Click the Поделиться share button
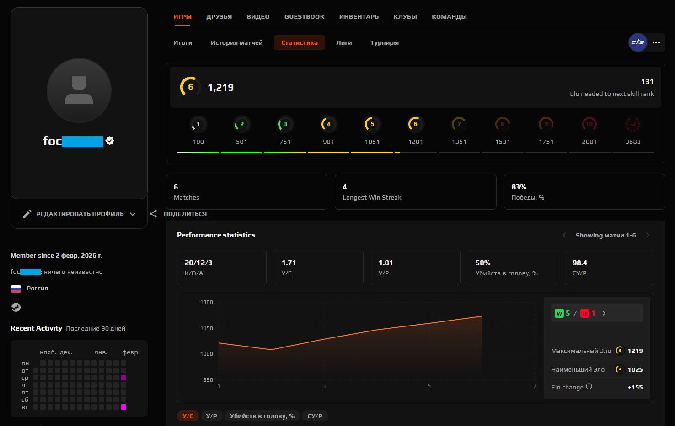 tap(185, 214)
